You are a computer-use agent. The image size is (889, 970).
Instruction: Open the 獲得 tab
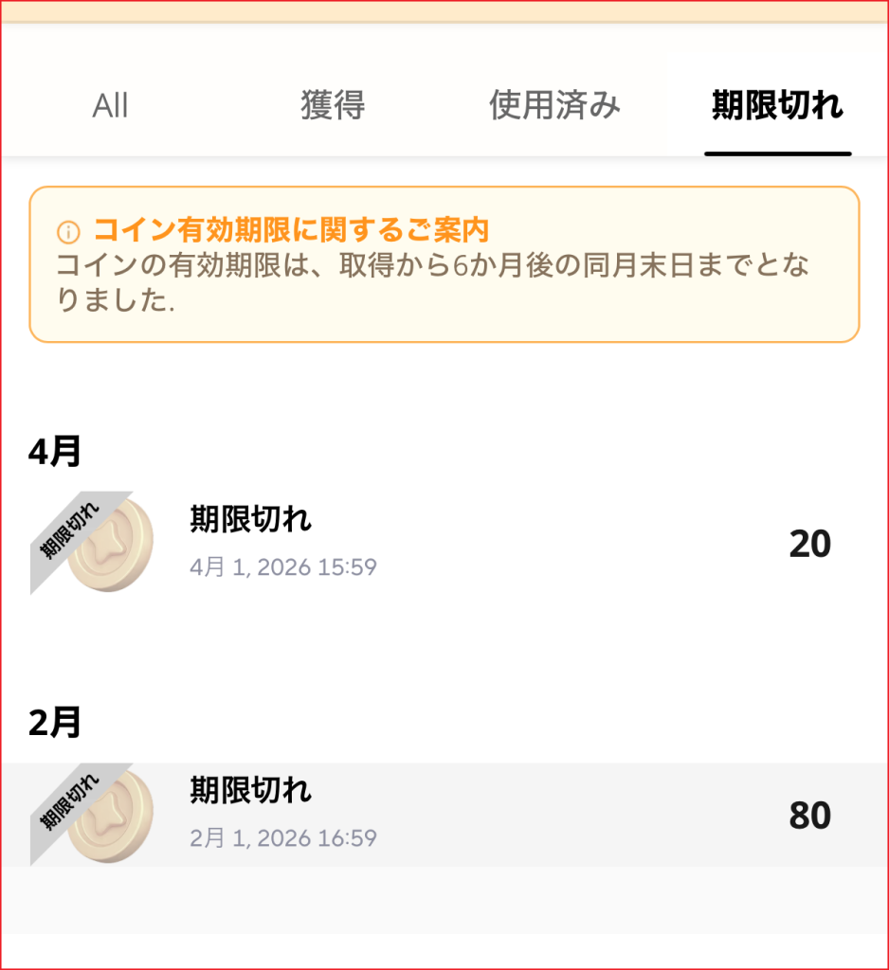[x=333, y=105]
